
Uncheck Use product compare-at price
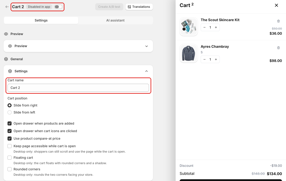(10, 139)
